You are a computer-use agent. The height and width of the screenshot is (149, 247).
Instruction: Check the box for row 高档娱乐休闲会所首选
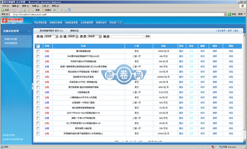[x=38, y=77]
